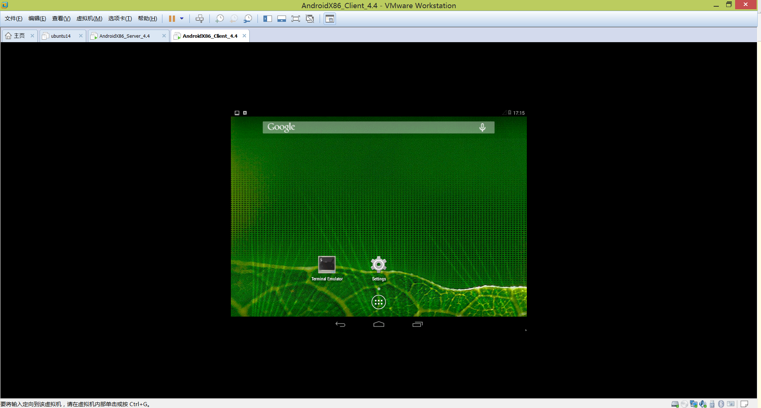This screenshot has height=408, width=761.
Task: Restore down the VMware window
Action: (729, 5)
